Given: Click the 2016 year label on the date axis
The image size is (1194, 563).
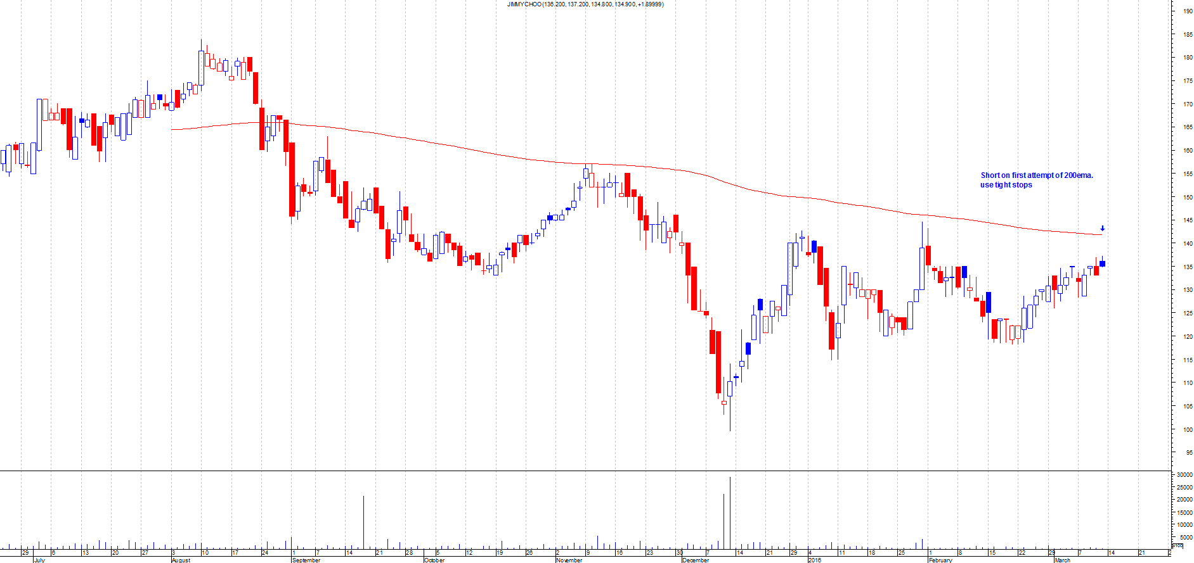Looking at the screenshot, I should (x=814, y=560).
